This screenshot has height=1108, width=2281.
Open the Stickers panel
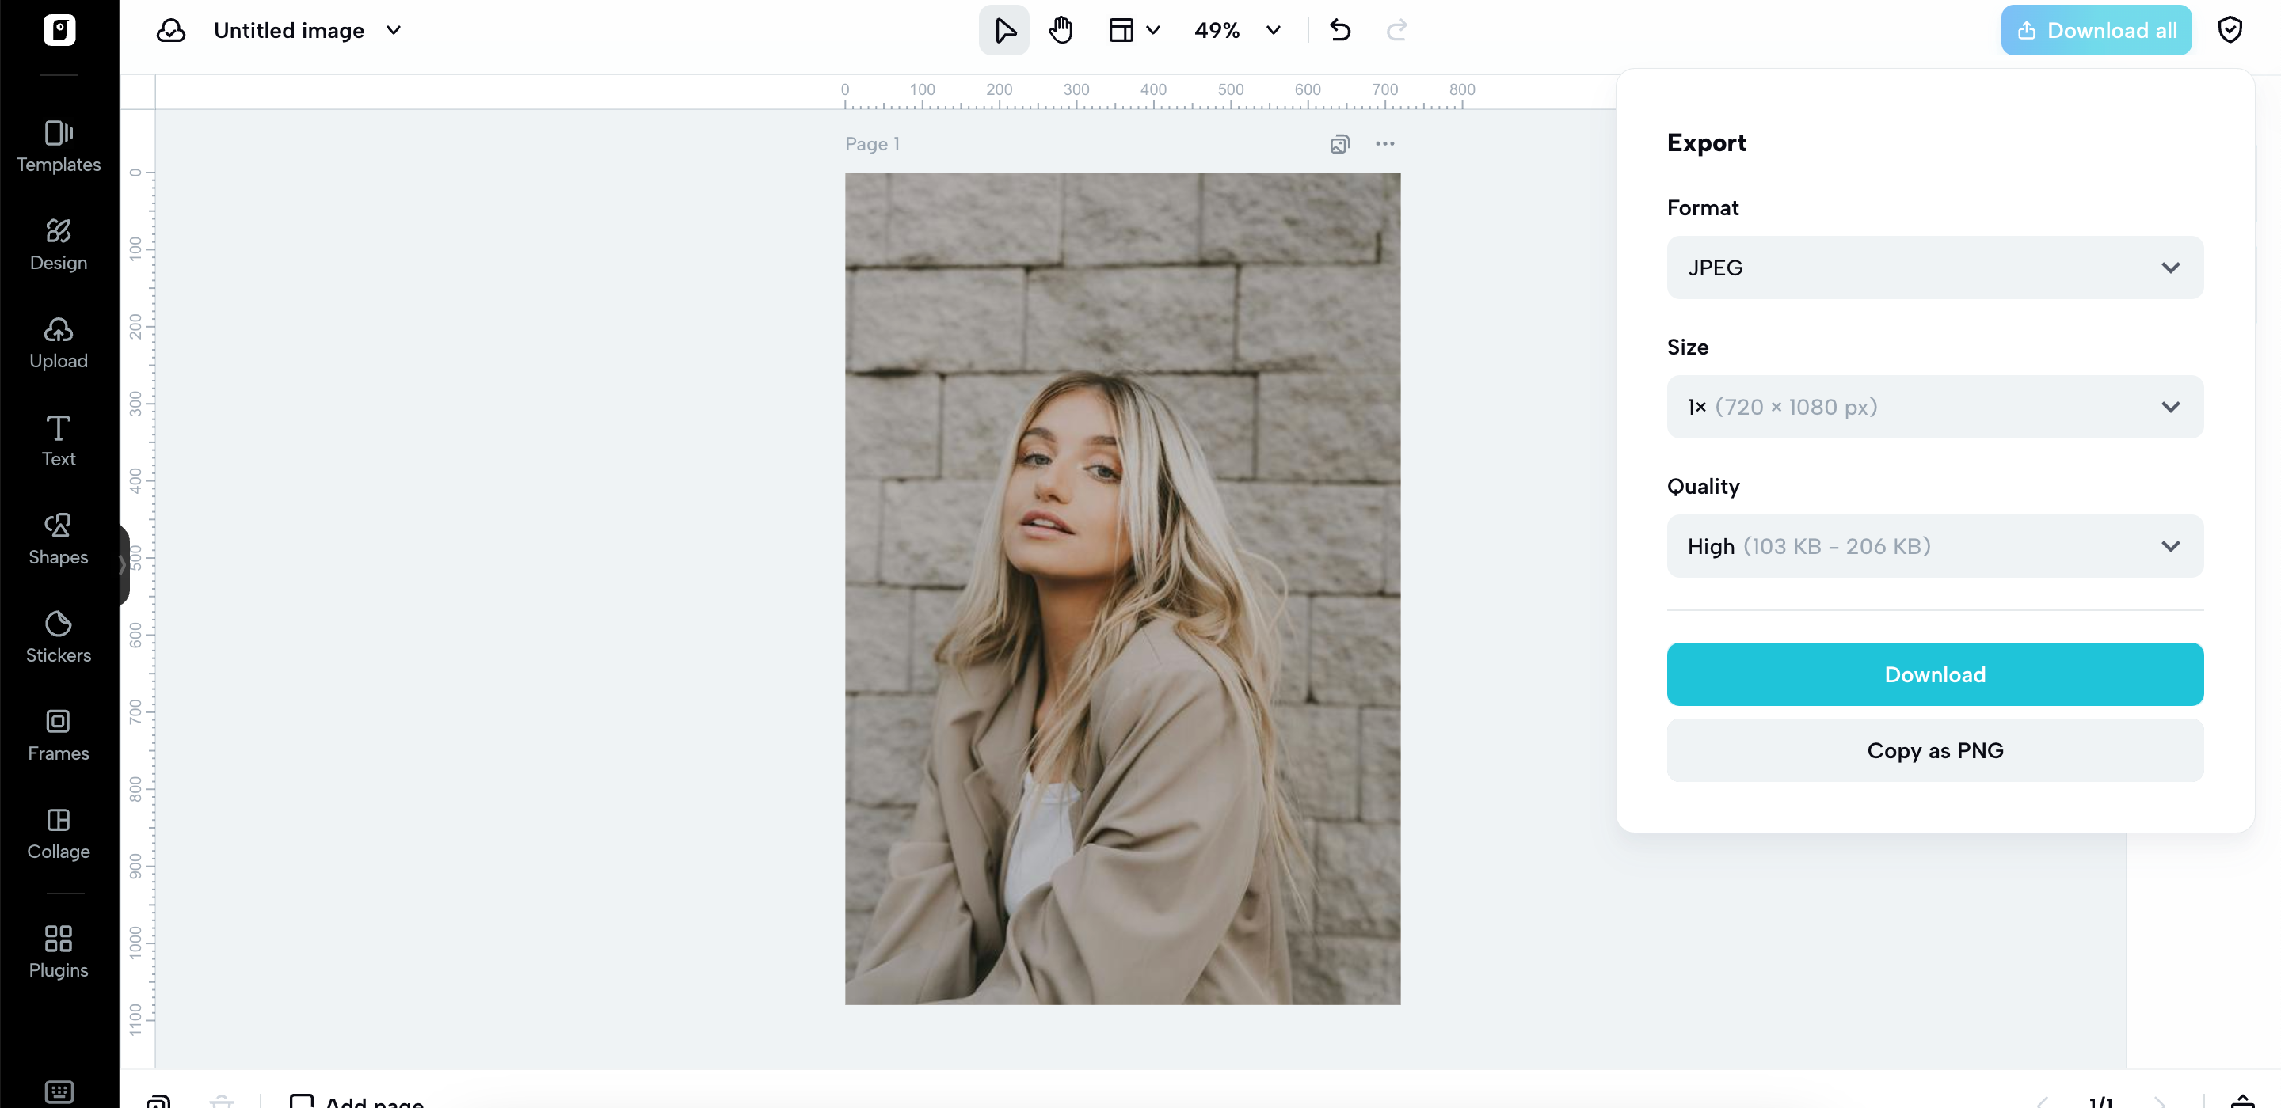point(59,638)
